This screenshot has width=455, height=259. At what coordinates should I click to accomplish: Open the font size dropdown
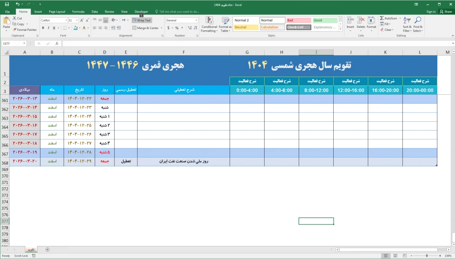pyautogui.click(x=77, y=20)
